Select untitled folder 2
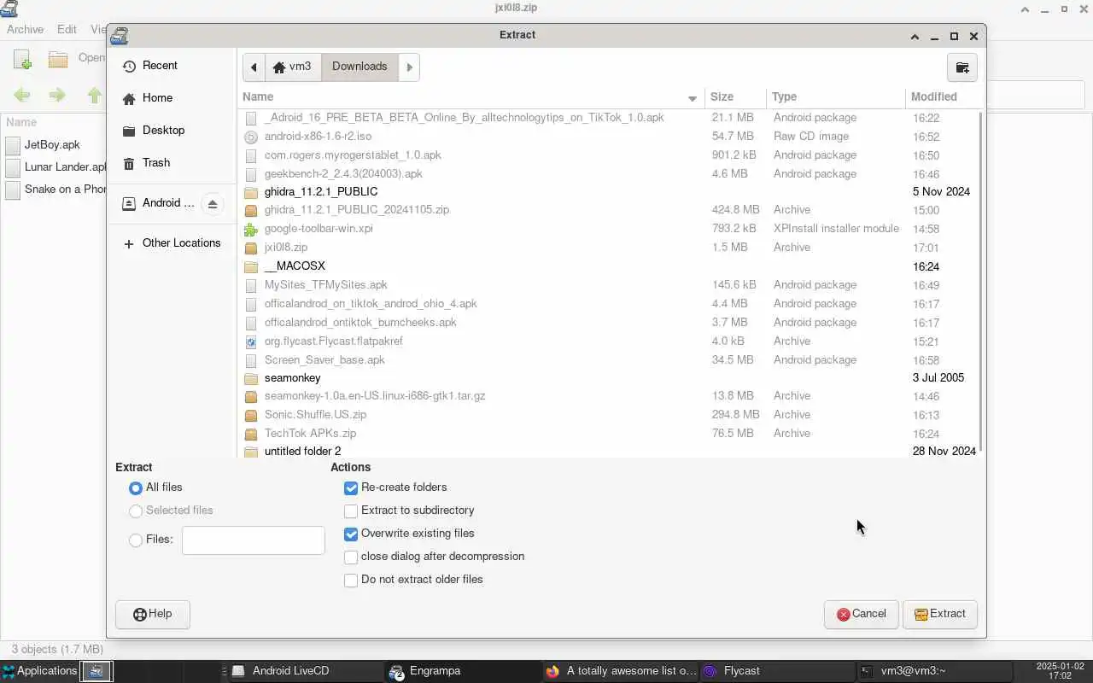 coord(609,451)
